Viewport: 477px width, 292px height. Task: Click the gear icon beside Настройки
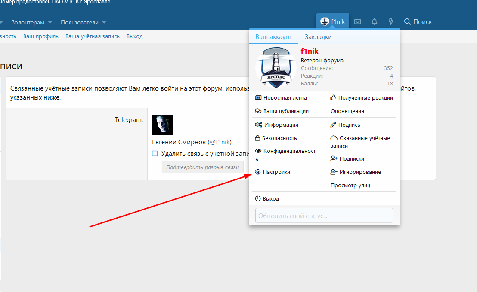pyautogui.click(x=258, y=172)
